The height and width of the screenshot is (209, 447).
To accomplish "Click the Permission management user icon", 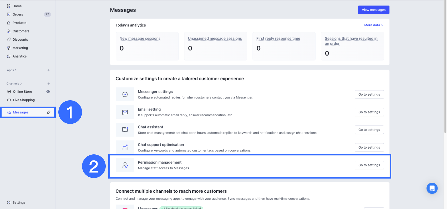I will pos(125,165).
